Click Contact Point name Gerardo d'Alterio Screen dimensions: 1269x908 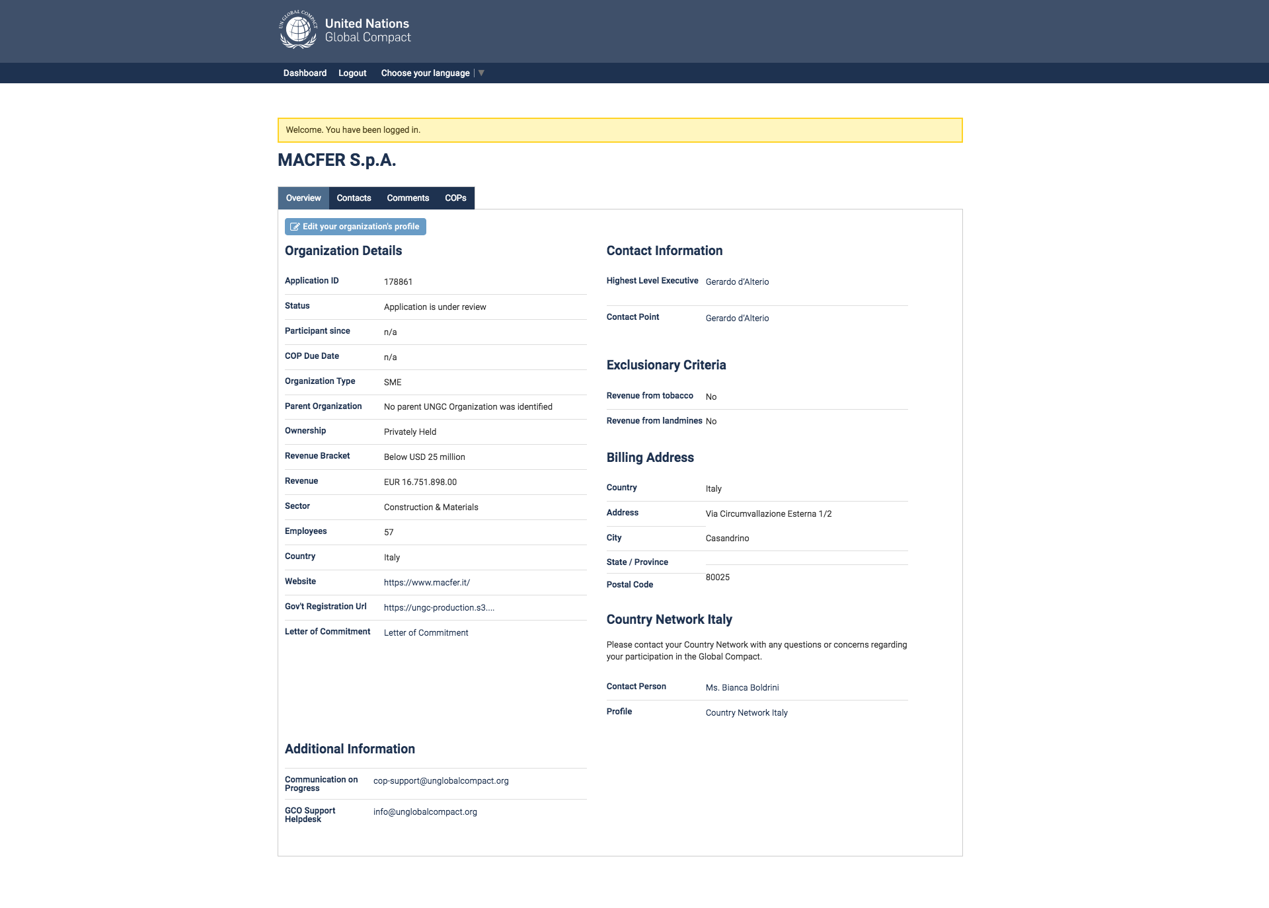tap(737, 319)
